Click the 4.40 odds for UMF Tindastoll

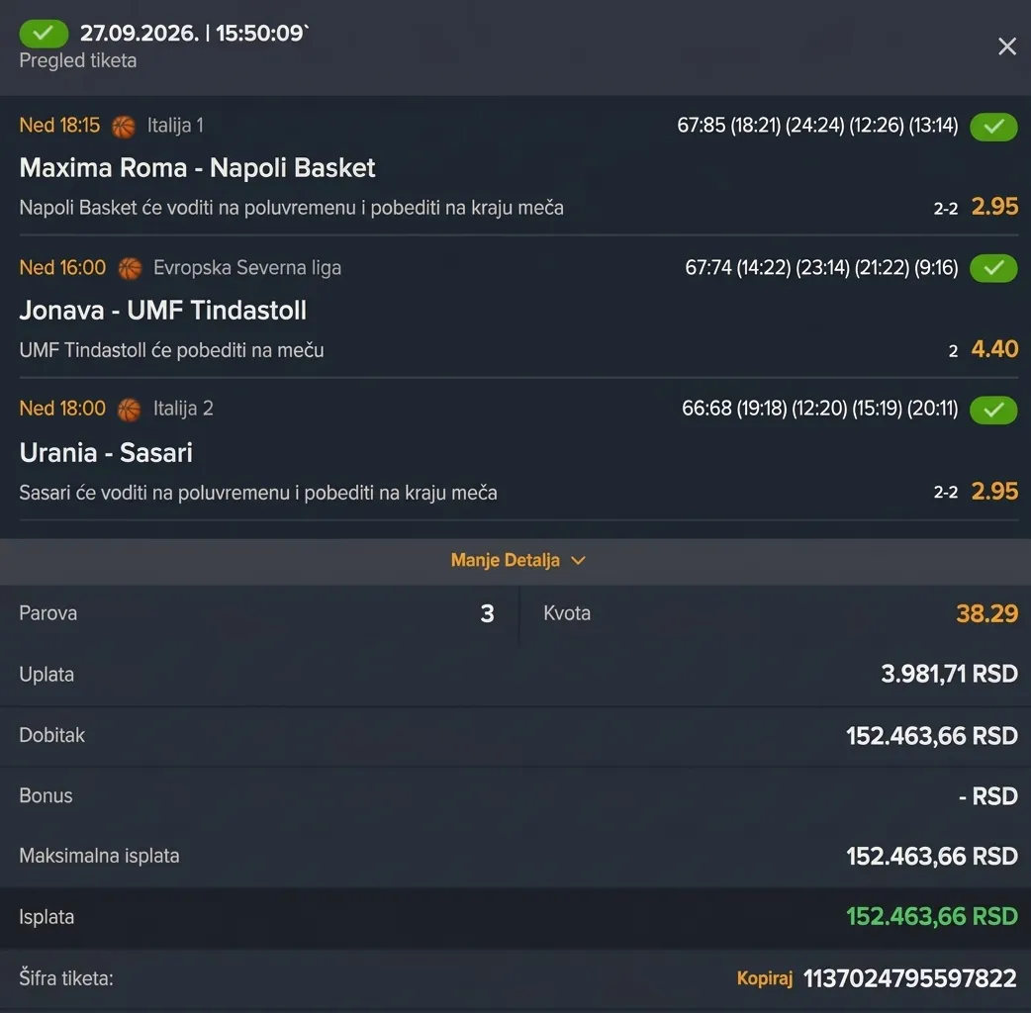pyautogui.click(x=994, y=349)
